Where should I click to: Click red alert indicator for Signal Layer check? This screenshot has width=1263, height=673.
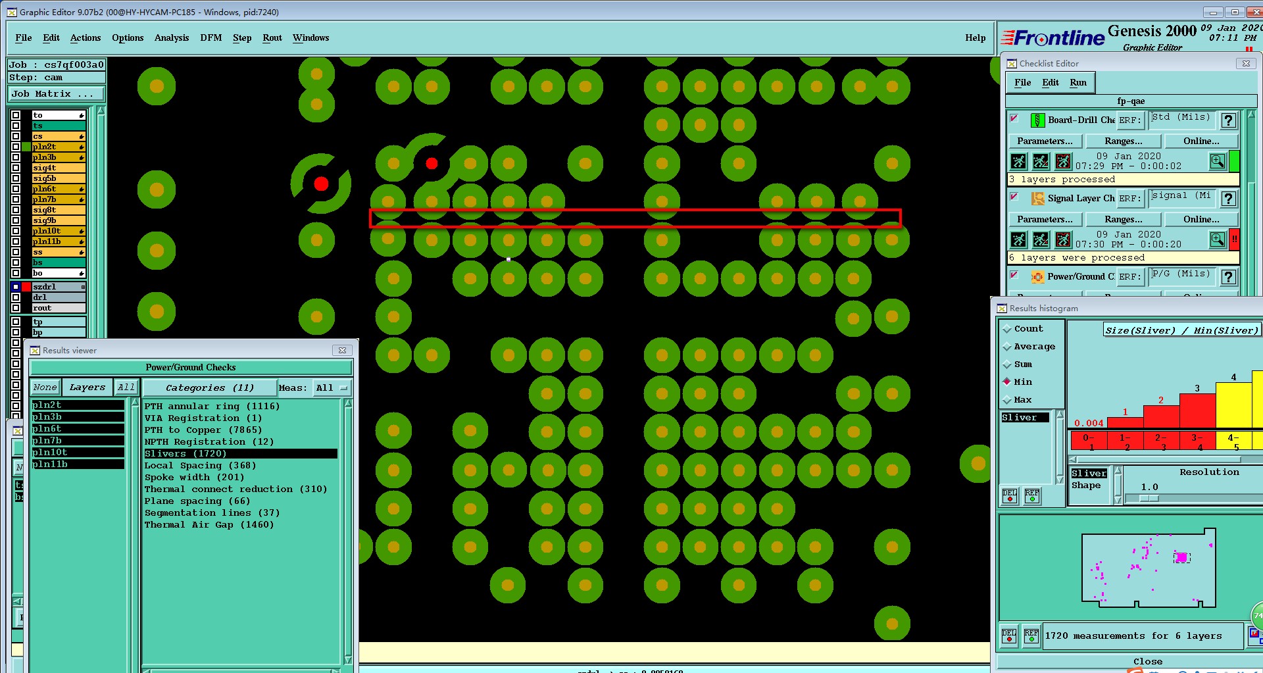coord(1234,239)
